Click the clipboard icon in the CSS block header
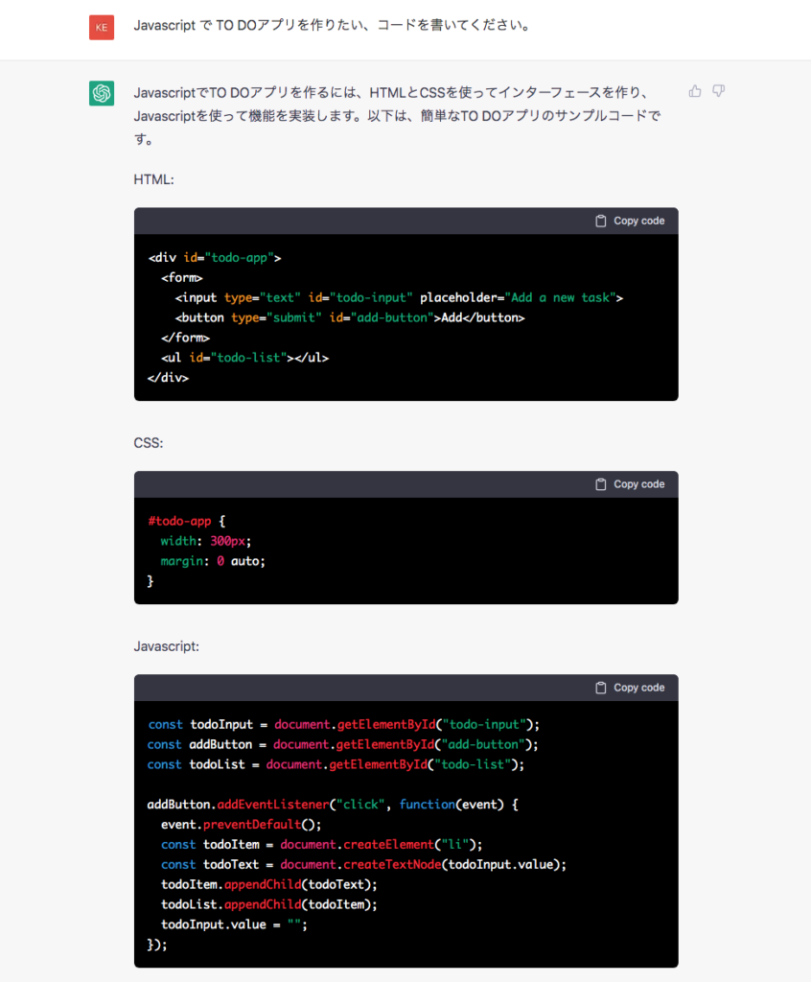The height and width of the screenshot is (982, 811). tap(600, 484)
